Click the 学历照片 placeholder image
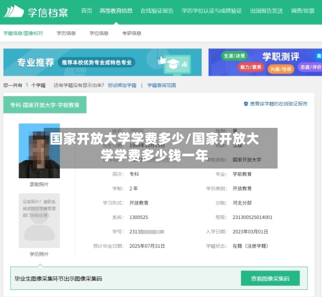Image resolution: width=322 pixels, height=297 pixels. [39, 221]
